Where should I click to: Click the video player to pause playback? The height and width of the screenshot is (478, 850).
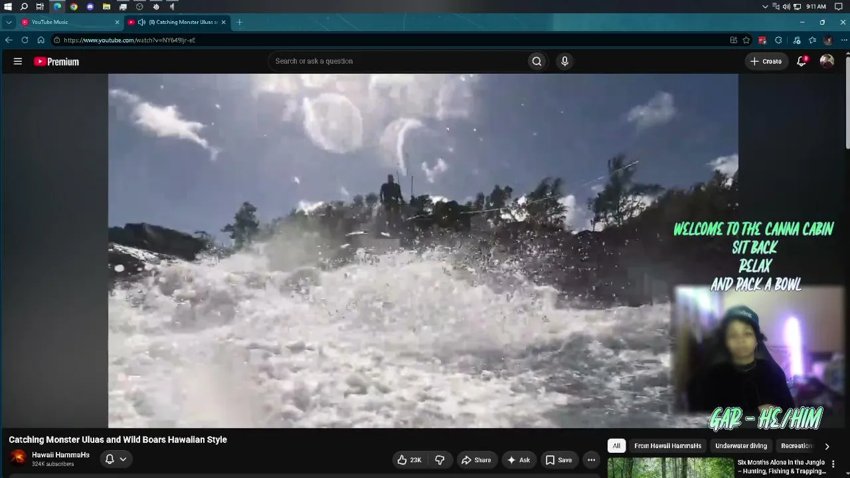tap(423, 251)
